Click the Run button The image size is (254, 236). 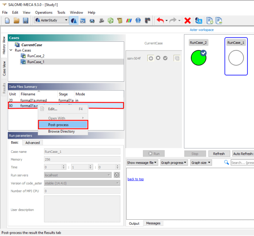(x=154, y=154)
